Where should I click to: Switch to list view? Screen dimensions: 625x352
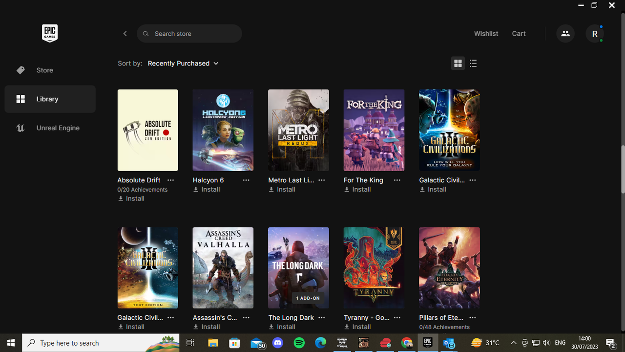[x=473, y=64]
